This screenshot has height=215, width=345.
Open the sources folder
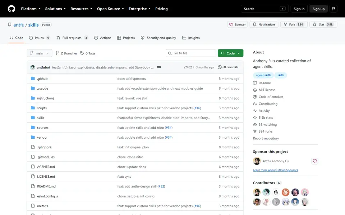click(x=43, y=128)
